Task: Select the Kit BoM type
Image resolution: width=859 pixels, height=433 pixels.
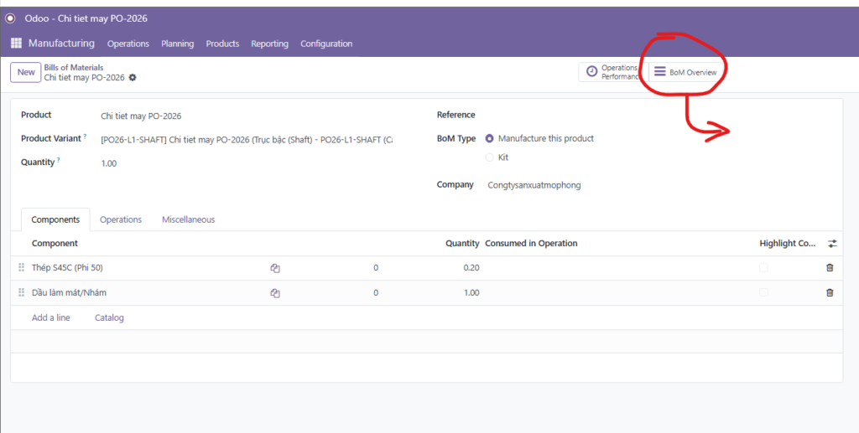Action: [x=490, y=157]
